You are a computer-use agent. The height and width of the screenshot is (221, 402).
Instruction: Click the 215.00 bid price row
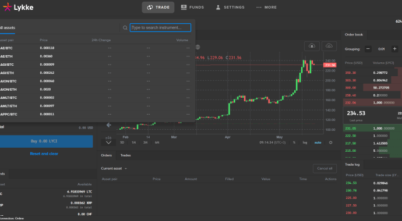[372, 151]
